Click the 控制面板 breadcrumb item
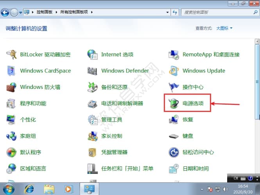Screen dimensions: 260x195 pyautogui.click(x=45, y=12)
